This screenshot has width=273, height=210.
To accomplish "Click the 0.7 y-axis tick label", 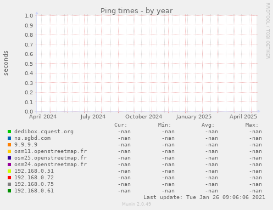I will click(x=29, y=44).
